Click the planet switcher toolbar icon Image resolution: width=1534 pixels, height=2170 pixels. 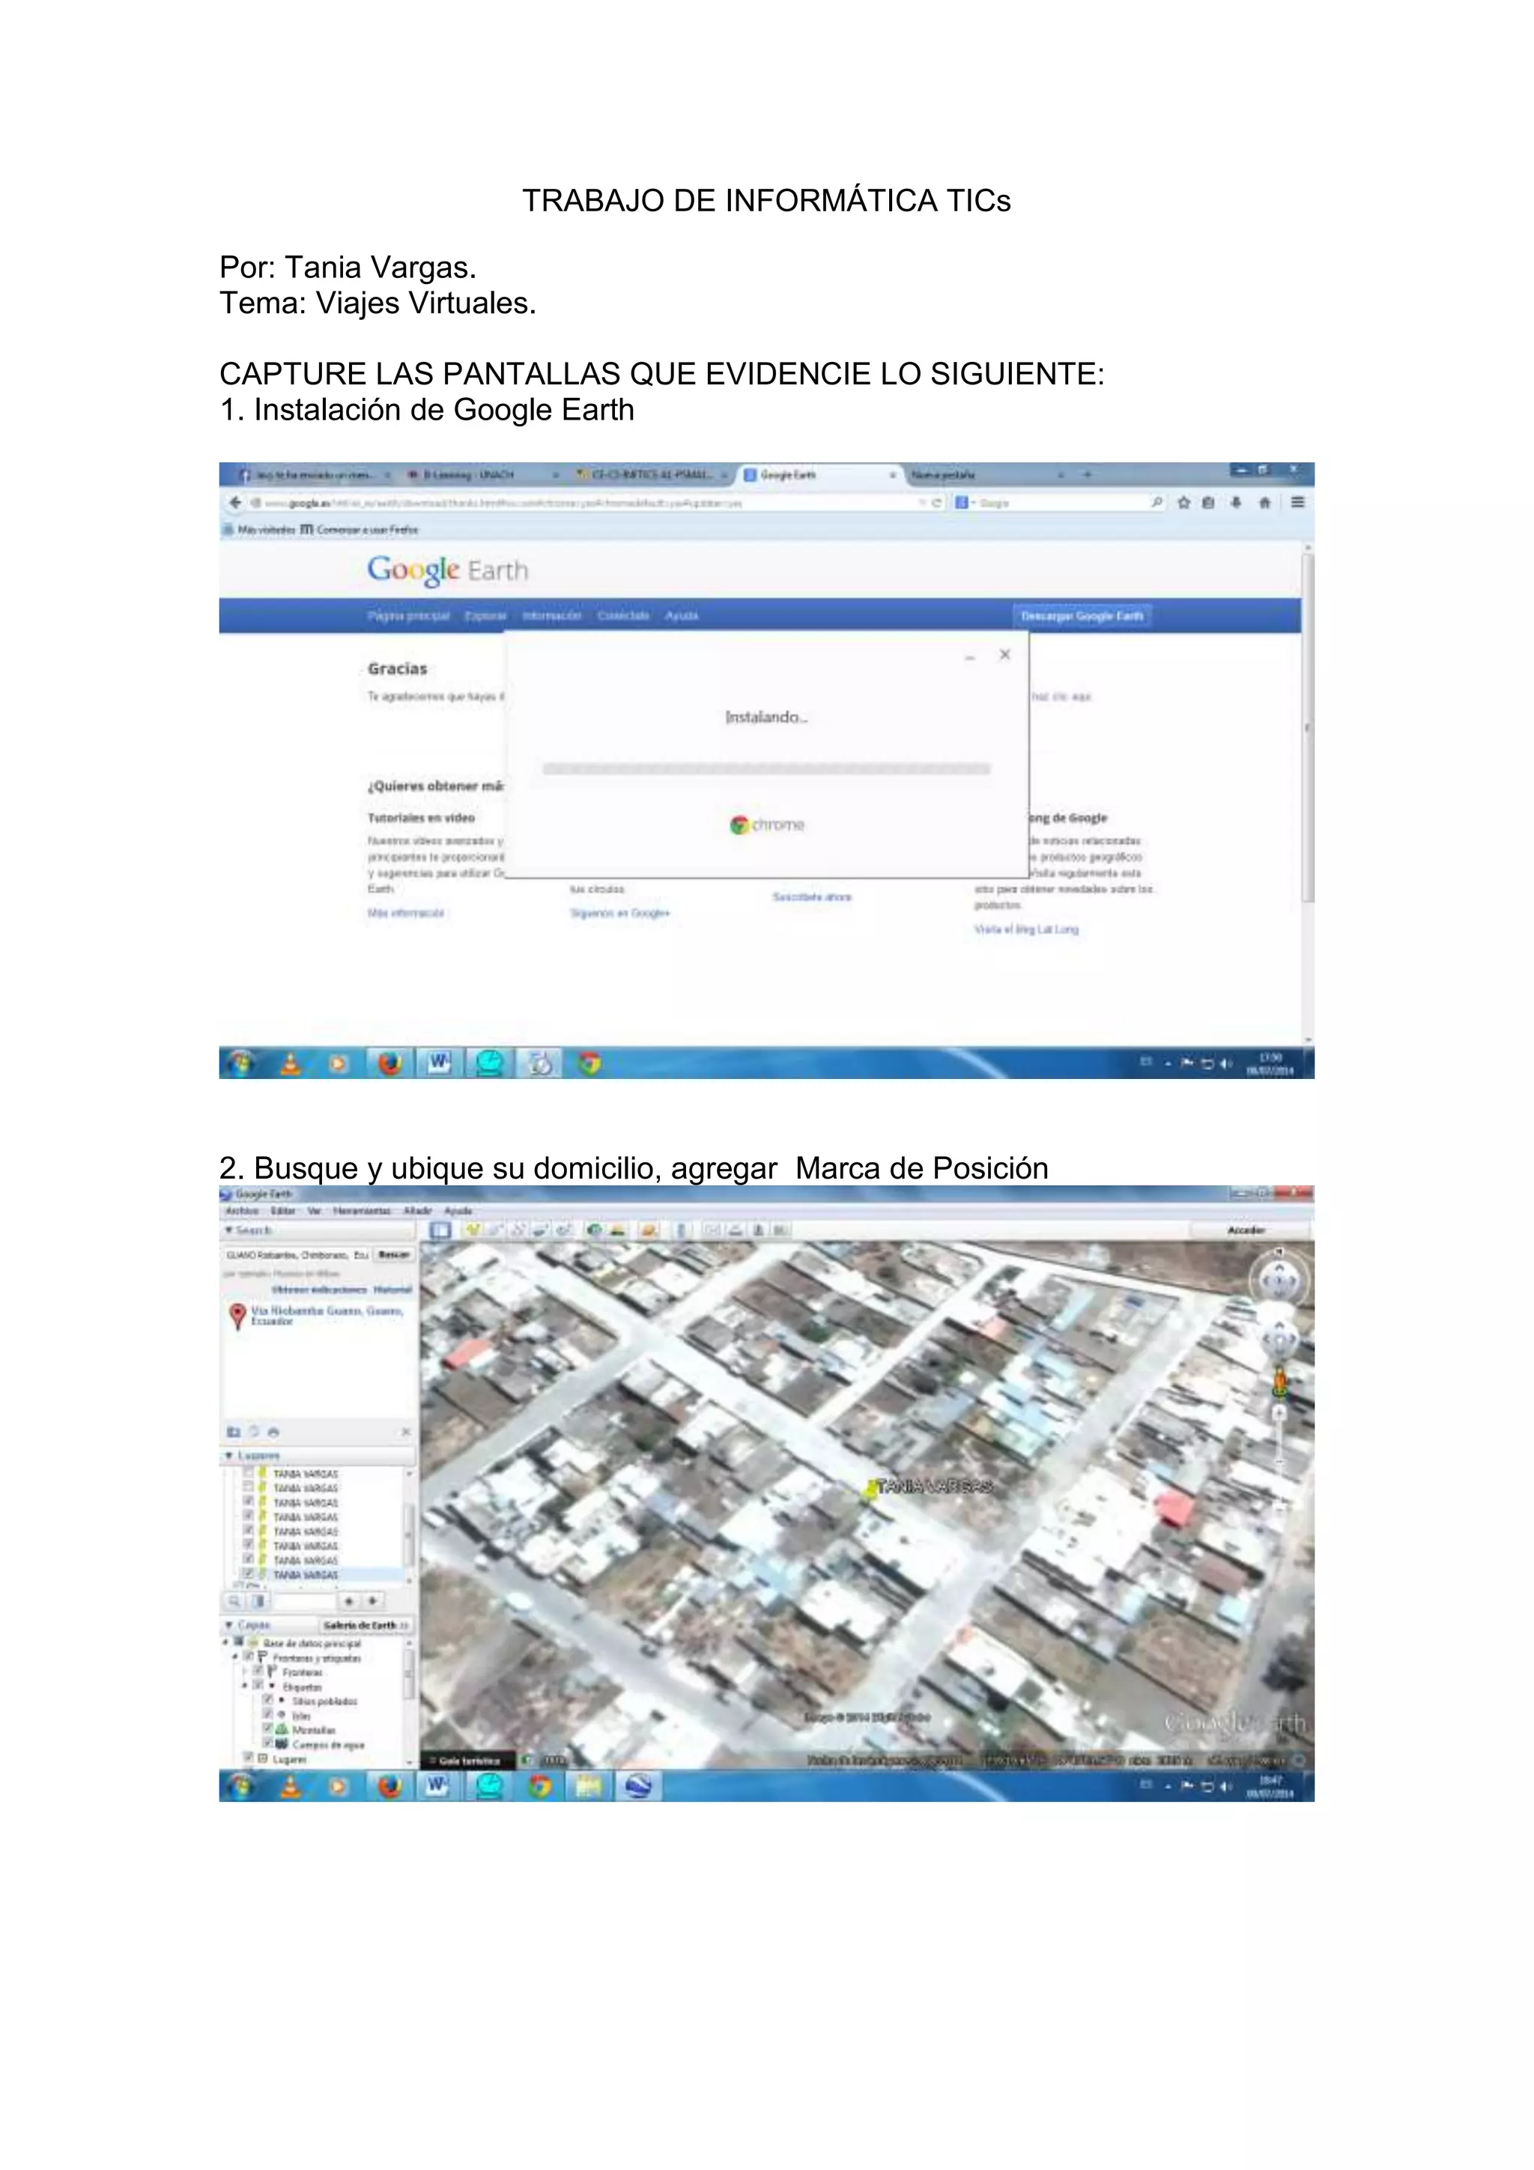(648, 1230)
